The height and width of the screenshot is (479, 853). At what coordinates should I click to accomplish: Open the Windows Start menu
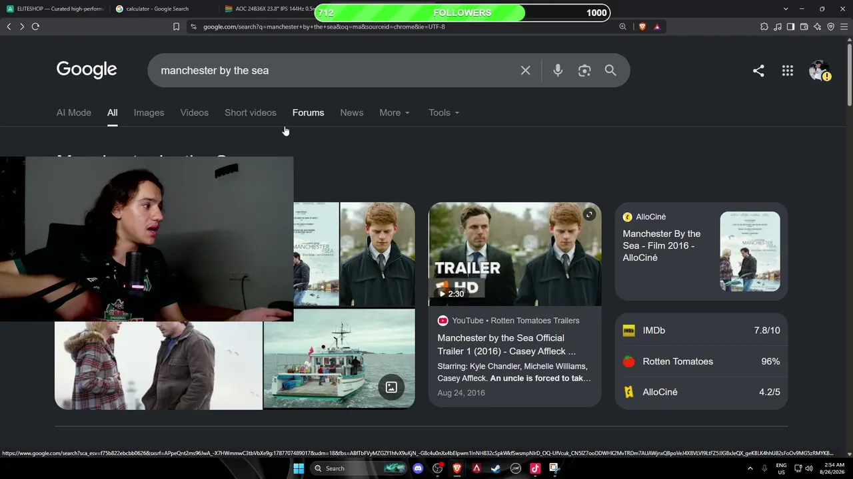pos(299,468)
